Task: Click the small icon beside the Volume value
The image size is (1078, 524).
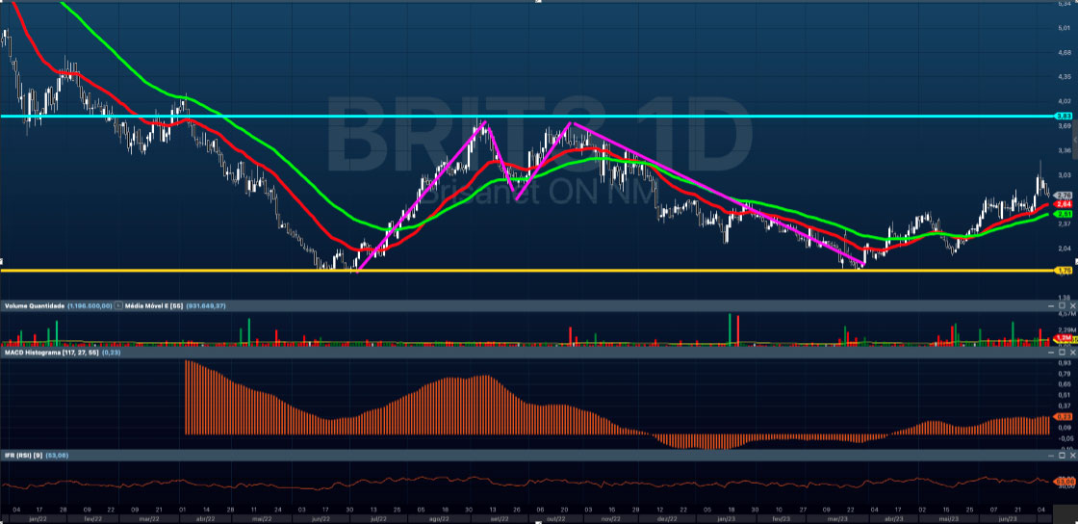Action: pyautogui.click(x=119, y=305)
